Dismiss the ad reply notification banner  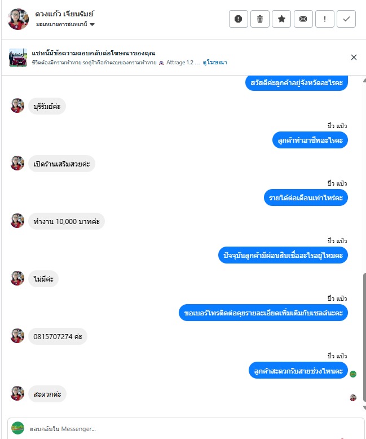coord(354,58)
